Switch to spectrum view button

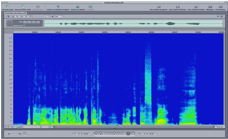click(x=221, y=16)
